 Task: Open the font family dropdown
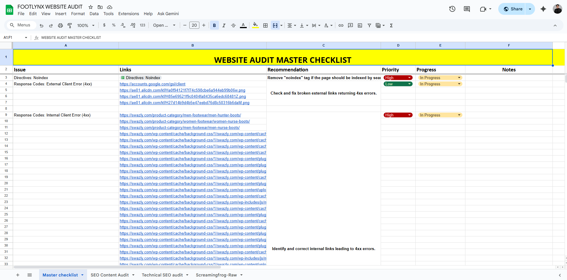pyautogui.click(x=164, y=25)
